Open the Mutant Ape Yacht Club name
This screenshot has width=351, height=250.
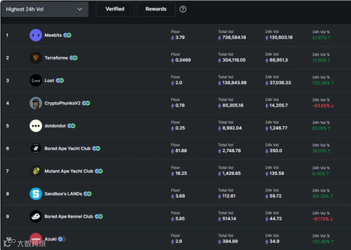pyautogui.click(x=69, y=171)
